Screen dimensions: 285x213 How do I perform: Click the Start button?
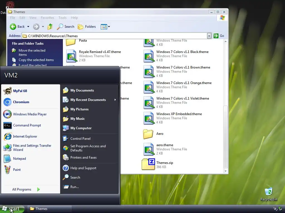pyautogui.click(x=12, y=209)
